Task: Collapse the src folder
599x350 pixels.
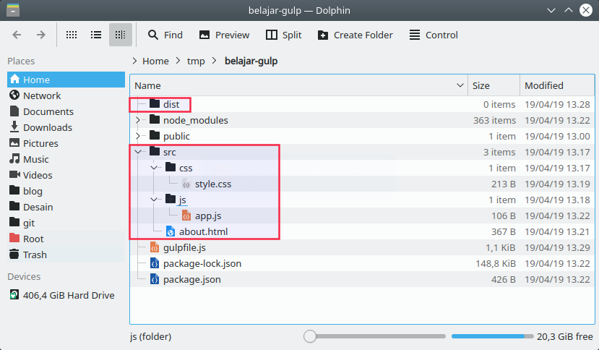Action: [x=138, y=152]
